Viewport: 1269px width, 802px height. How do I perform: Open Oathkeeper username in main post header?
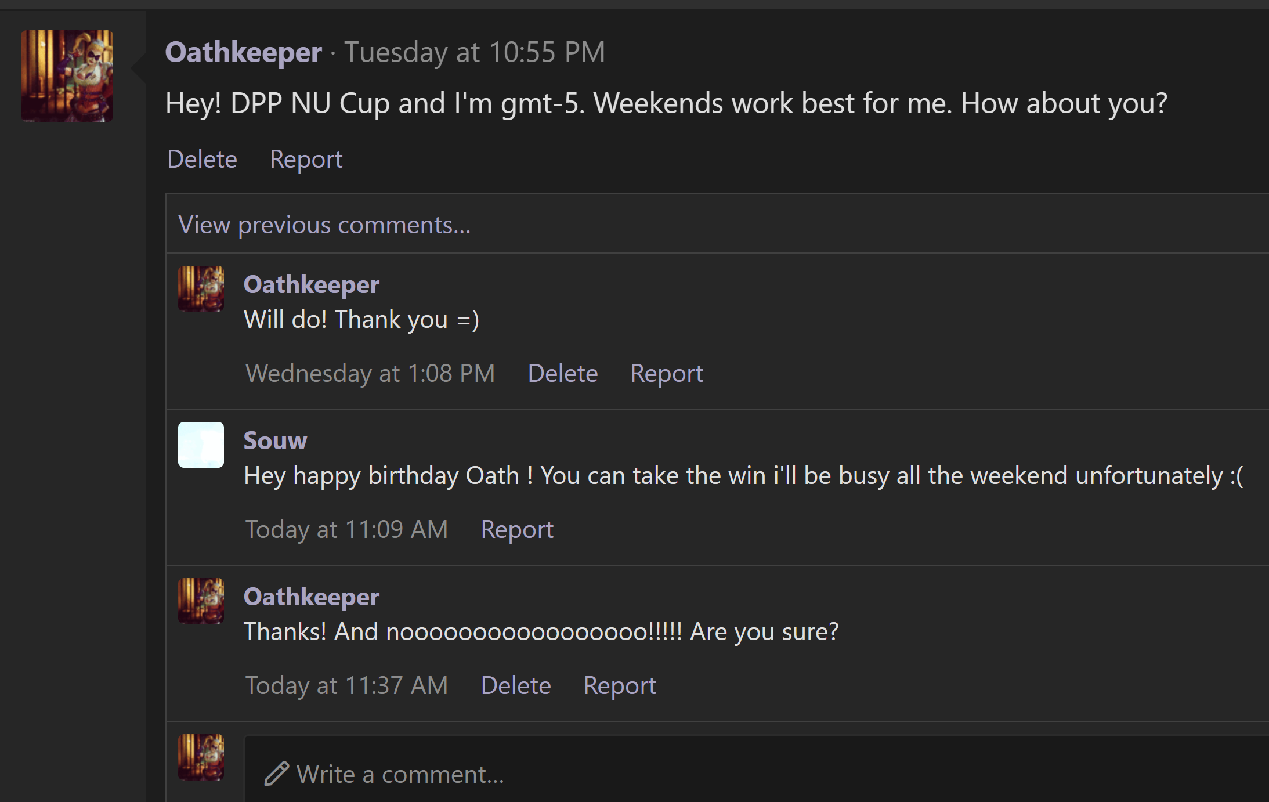click(x=243, y=52)
